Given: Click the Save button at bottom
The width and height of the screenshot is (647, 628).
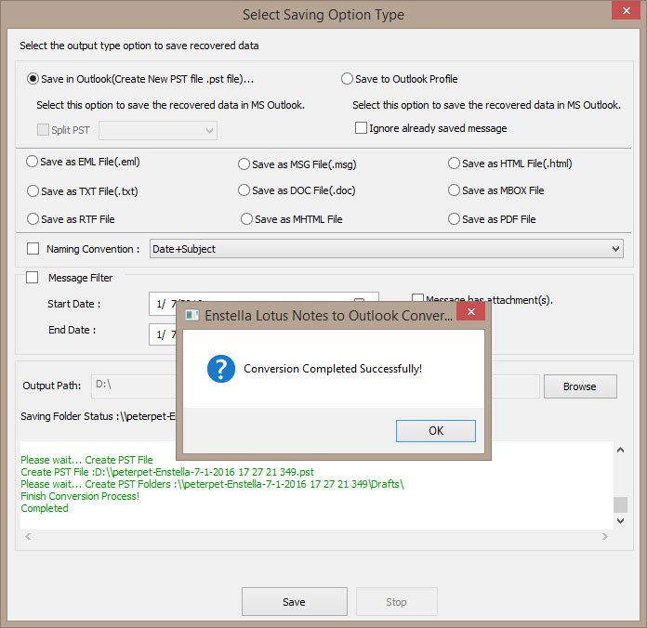Looking at the screenshot, I should point(294,602).
